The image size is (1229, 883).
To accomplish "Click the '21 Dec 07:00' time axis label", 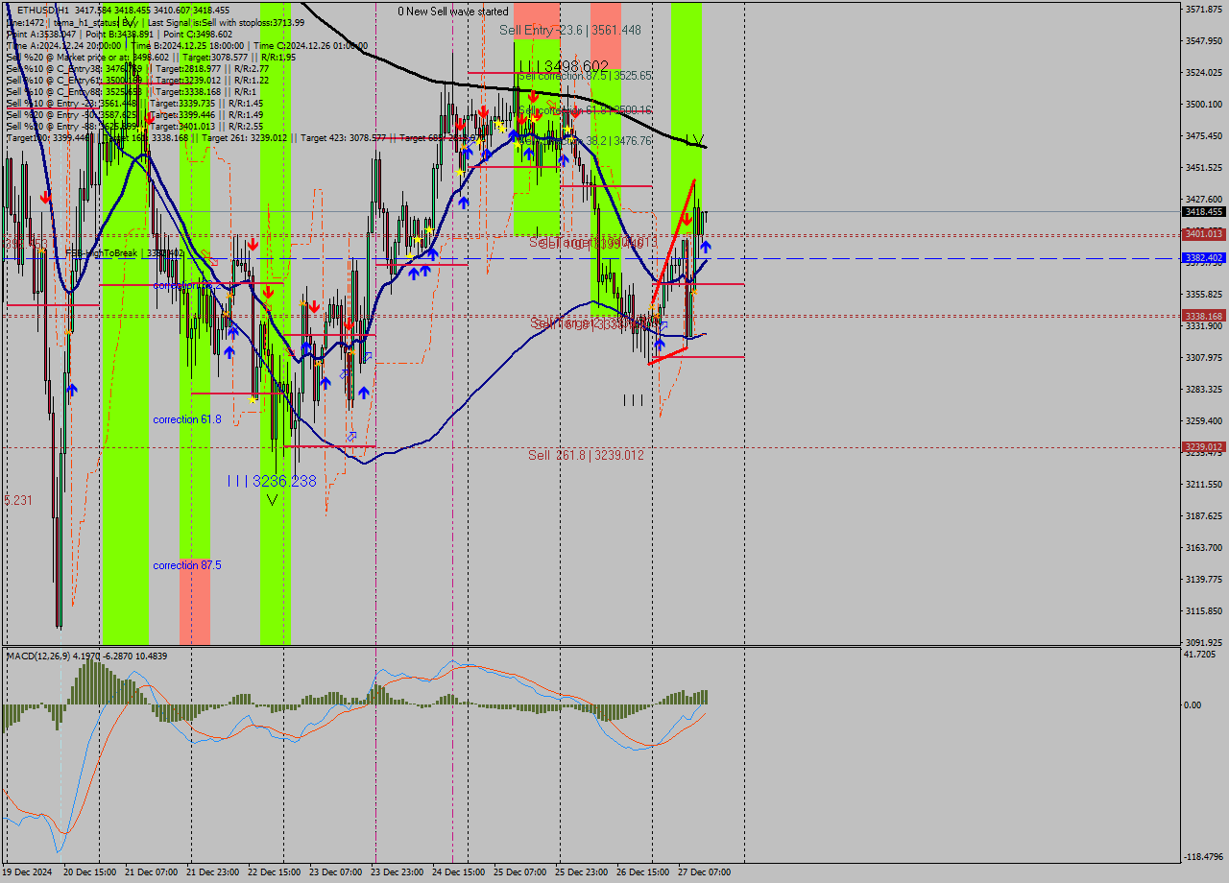I will 151,872.
